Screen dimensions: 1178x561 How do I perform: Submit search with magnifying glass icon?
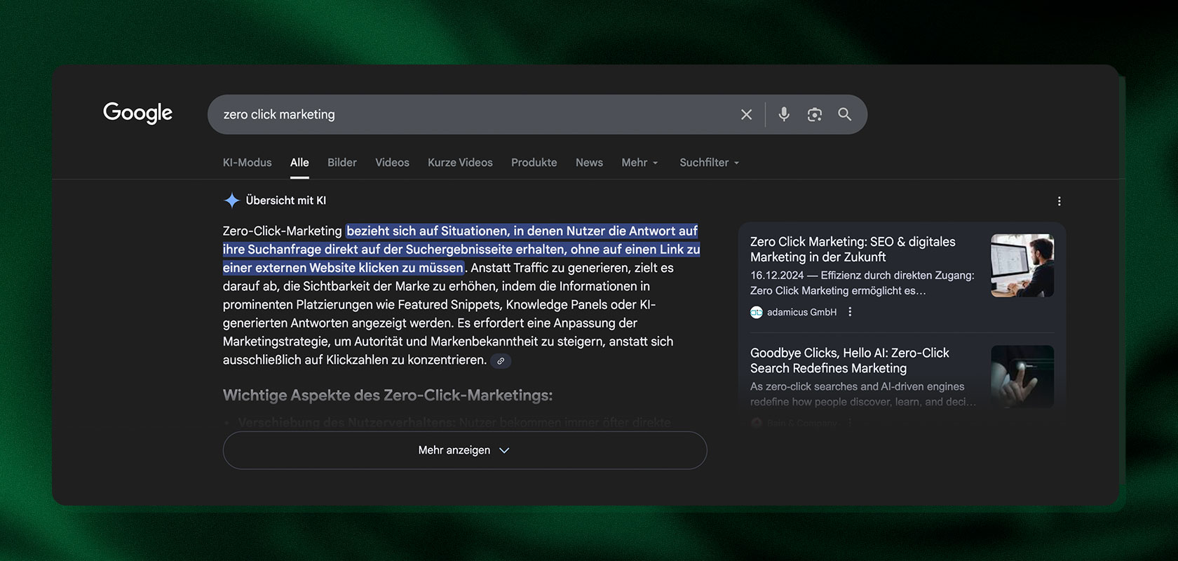pyautogui.click(x=844, y=114)
